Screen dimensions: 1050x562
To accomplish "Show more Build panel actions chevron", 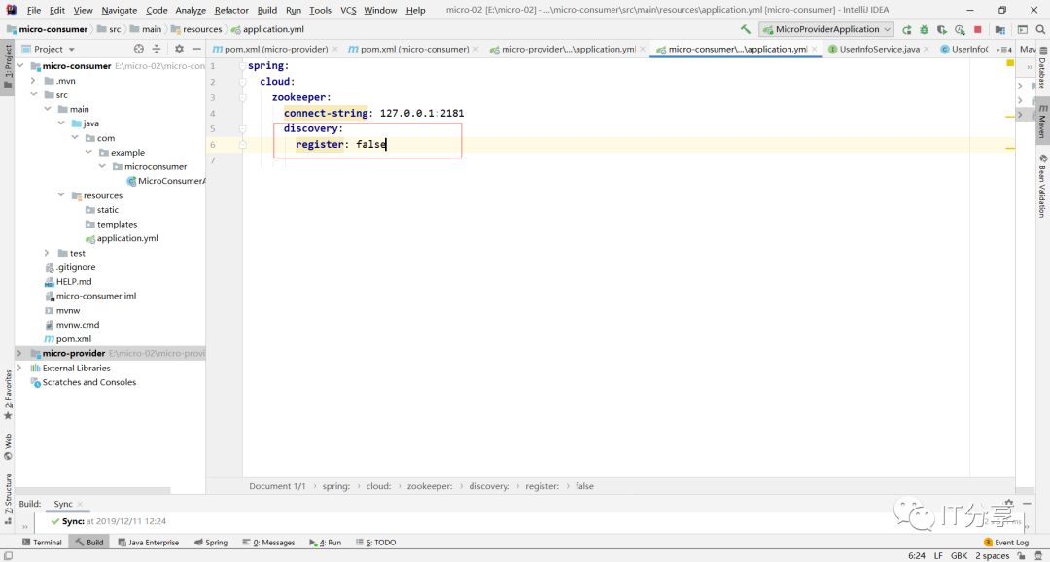I will (x=24, y=526).
